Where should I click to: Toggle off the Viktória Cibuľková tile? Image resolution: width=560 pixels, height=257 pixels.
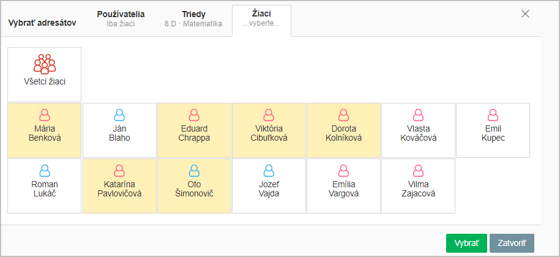click(x=269, y=130)
